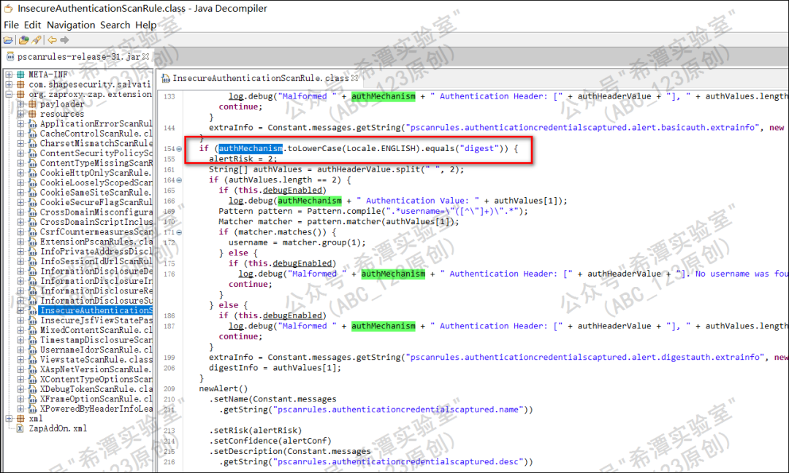Collapse the code fold at line 154

pos(179,149)
